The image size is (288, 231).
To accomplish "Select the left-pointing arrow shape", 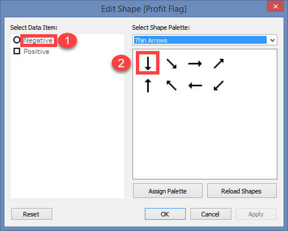I will coord(195,86).
